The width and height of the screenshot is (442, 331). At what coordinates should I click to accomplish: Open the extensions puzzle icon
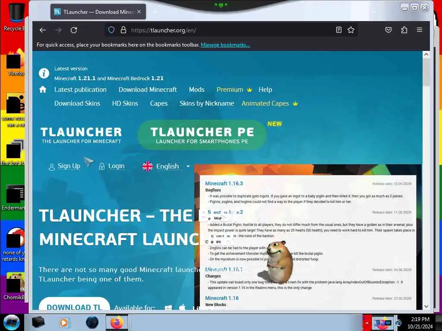click(x=404, y=30)
